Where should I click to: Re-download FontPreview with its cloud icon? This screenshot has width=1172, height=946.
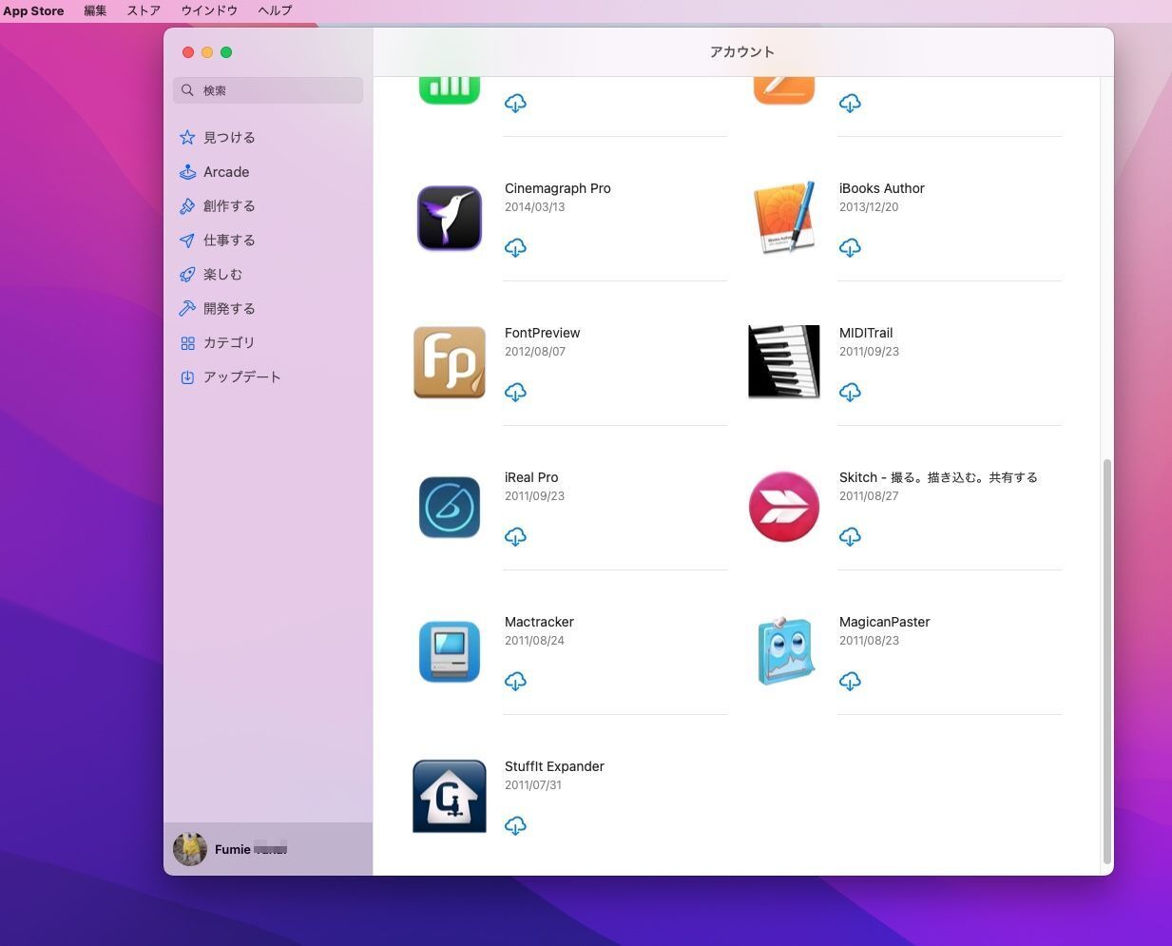point(515,393)
